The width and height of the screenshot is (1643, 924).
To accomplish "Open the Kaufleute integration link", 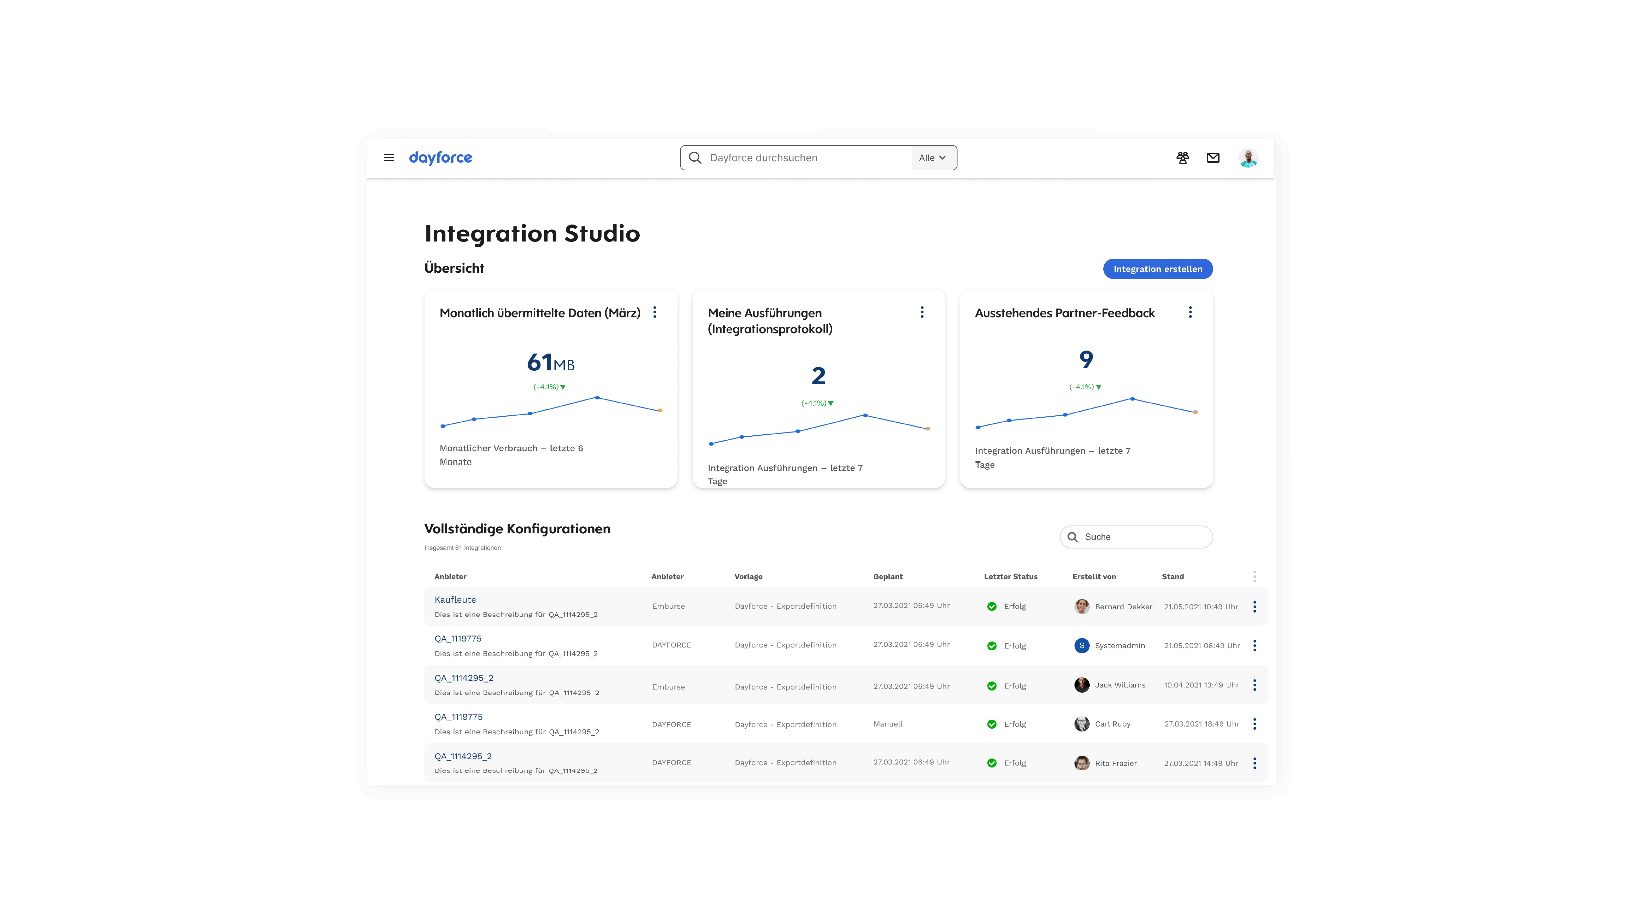I will (455, 599).
